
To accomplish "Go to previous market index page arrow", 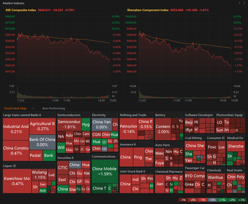I will (x=240, y=3).
